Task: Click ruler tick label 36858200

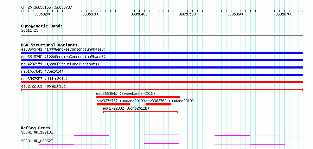Action: coord(43,14)
